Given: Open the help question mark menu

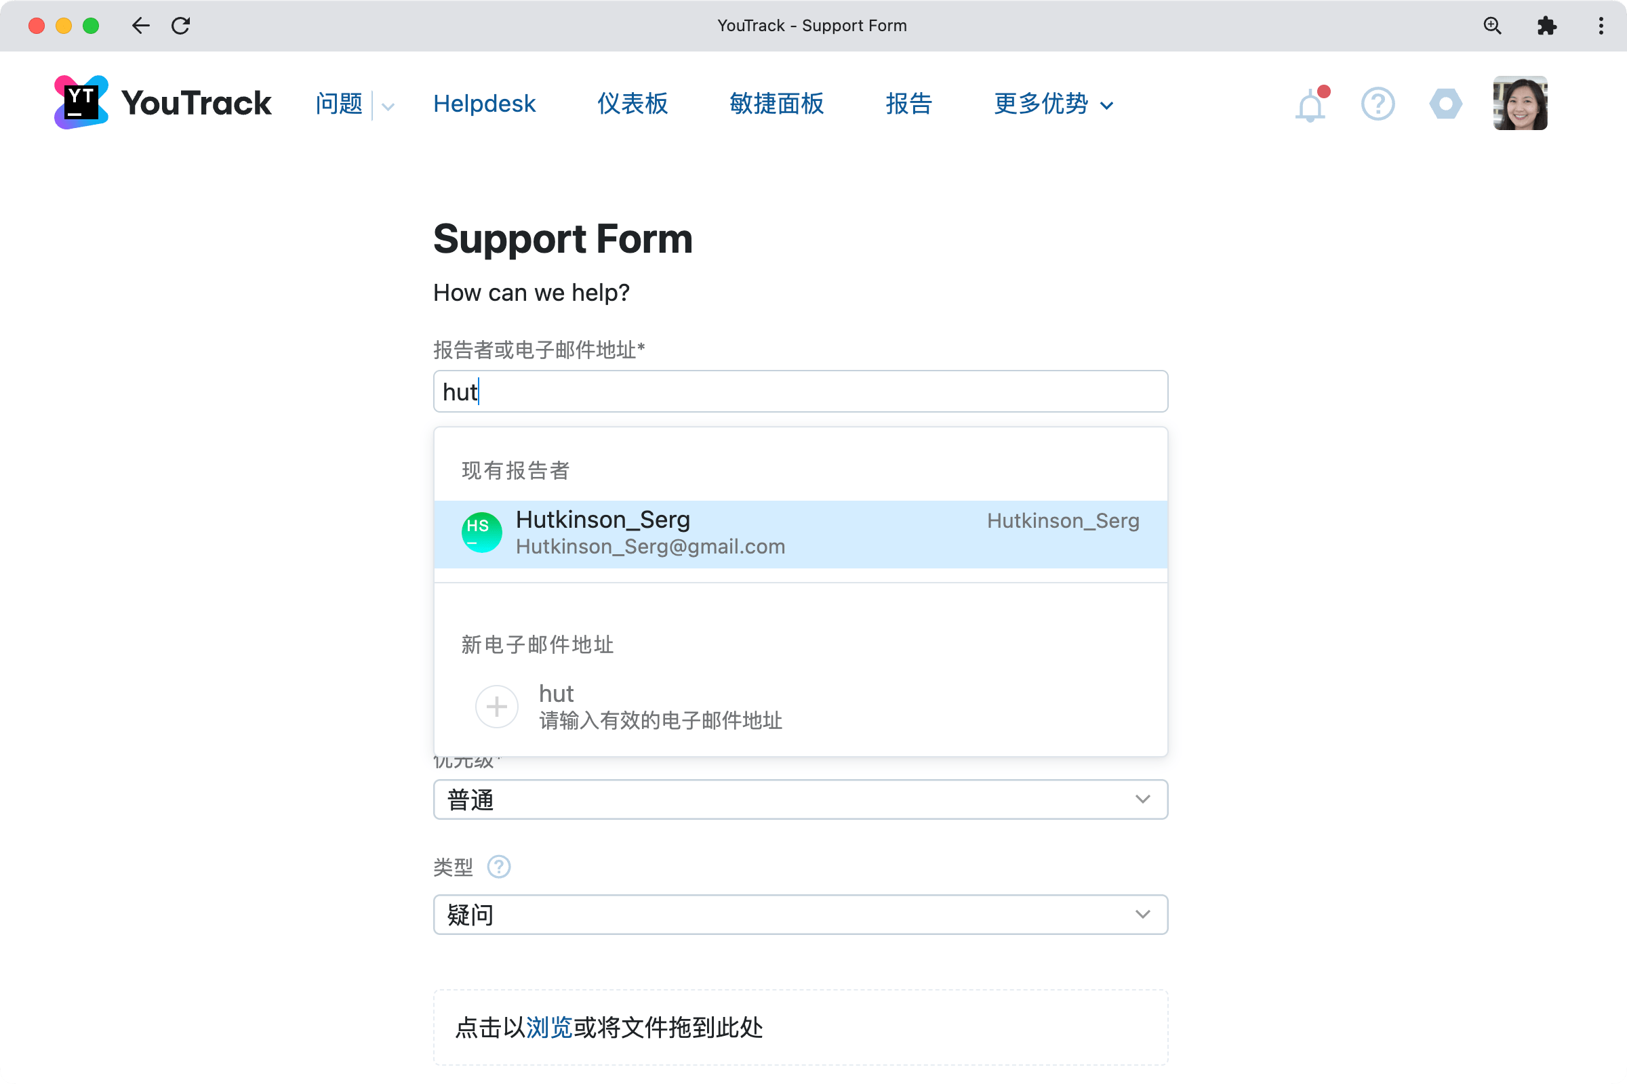Looking at the screenshot, I should (x=1378, y=104).
